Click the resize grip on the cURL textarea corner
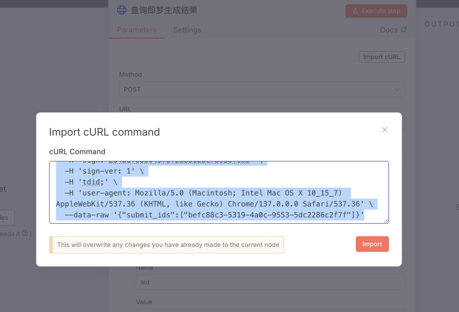 [x=386, y=220]
